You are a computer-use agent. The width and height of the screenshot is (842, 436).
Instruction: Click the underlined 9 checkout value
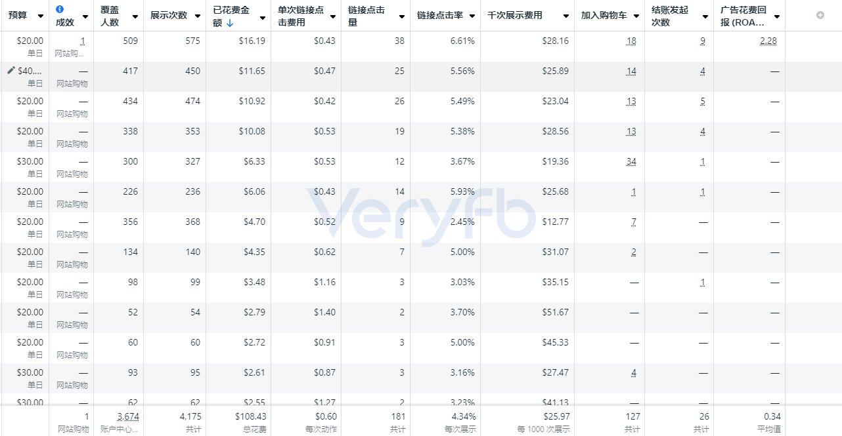703,41
